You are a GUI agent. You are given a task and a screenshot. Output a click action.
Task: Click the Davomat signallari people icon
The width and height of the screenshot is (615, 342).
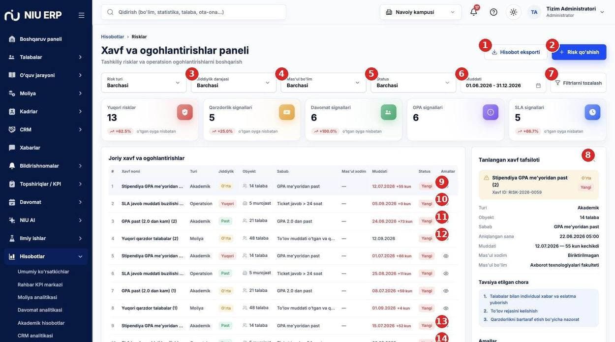pyautogui.click(x=389, y=112)
